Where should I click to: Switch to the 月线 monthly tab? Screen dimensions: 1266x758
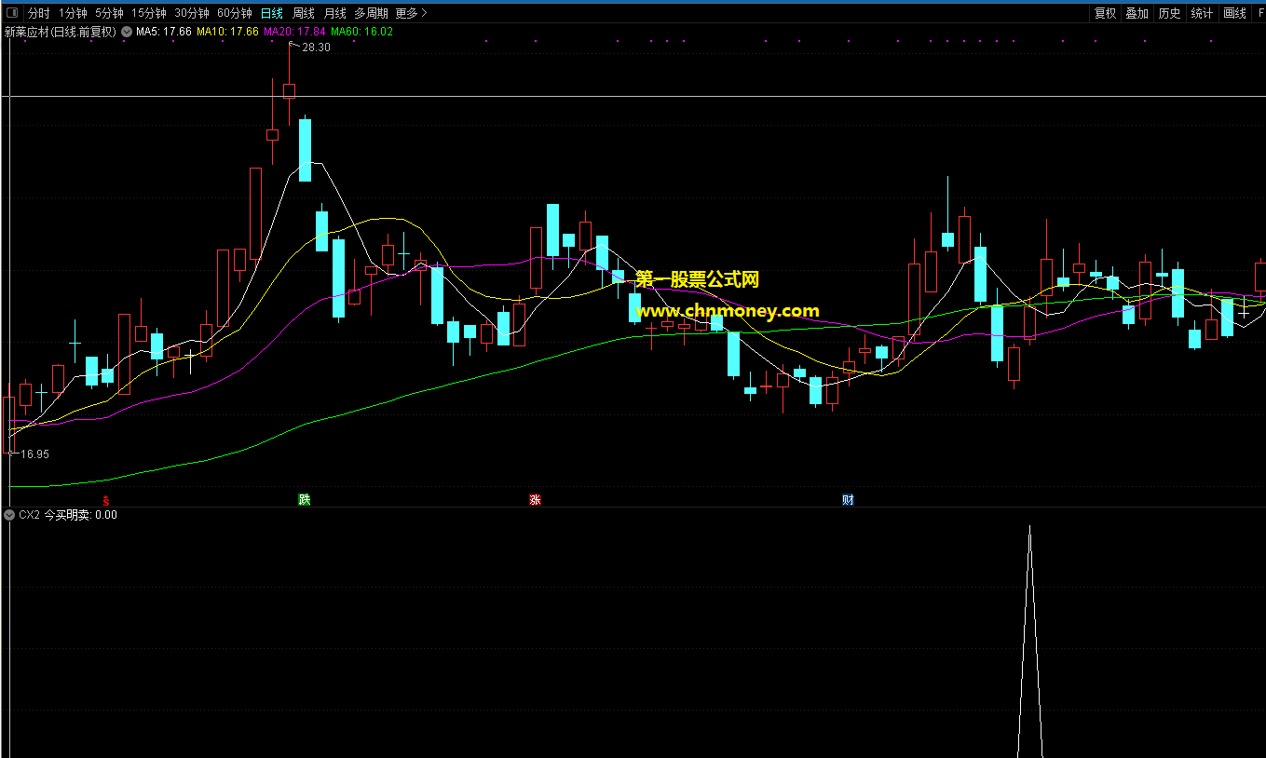(335, 13)
